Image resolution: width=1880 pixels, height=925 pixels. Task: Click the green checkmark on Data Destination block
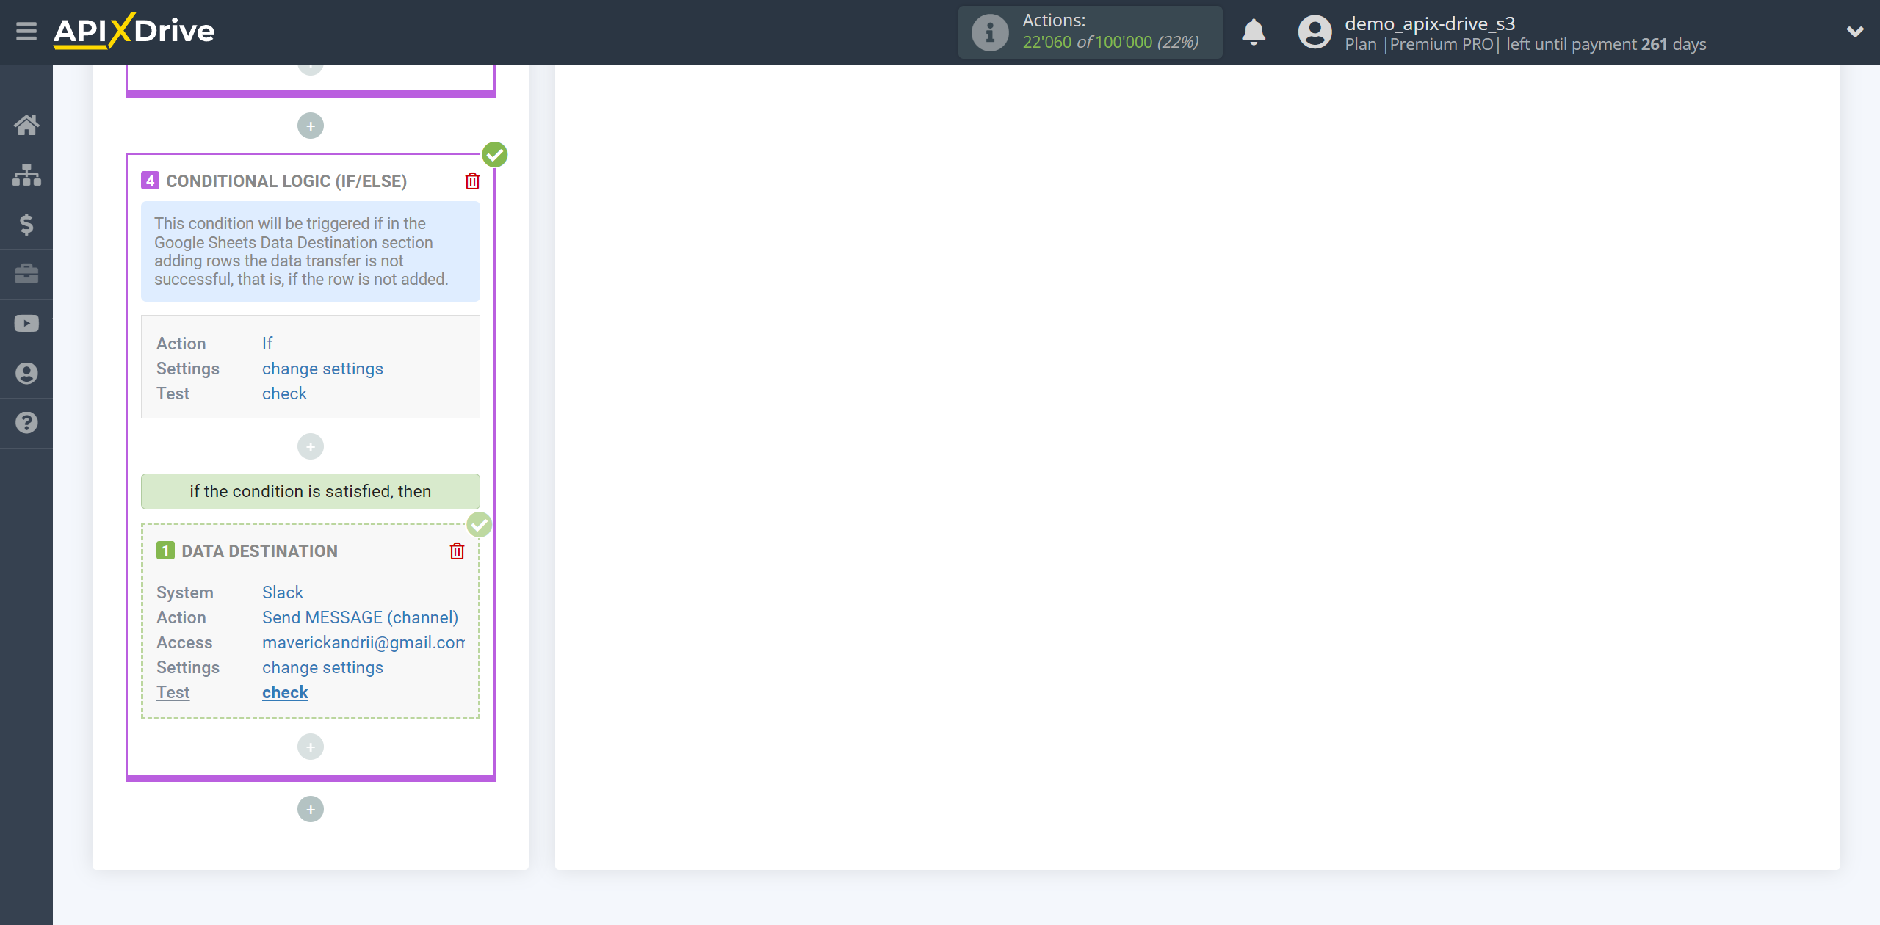480,525
